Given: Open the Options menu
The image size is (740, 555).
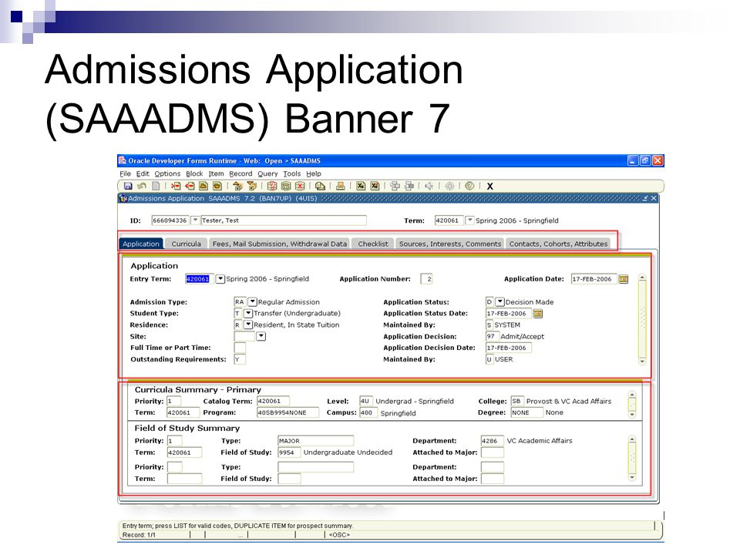Looking at the screenshot, I should (x=167, y=173).
